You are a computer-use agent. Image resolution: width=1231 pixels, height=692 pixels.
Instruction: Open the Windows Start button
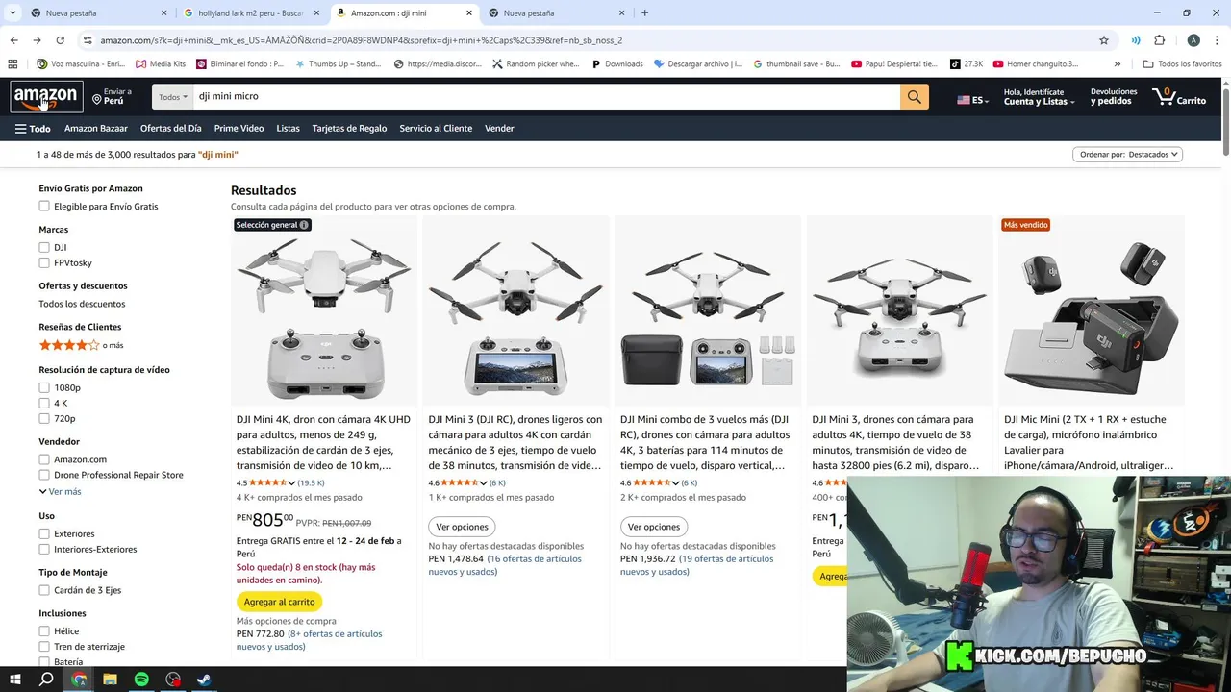[x=14, y=680]
